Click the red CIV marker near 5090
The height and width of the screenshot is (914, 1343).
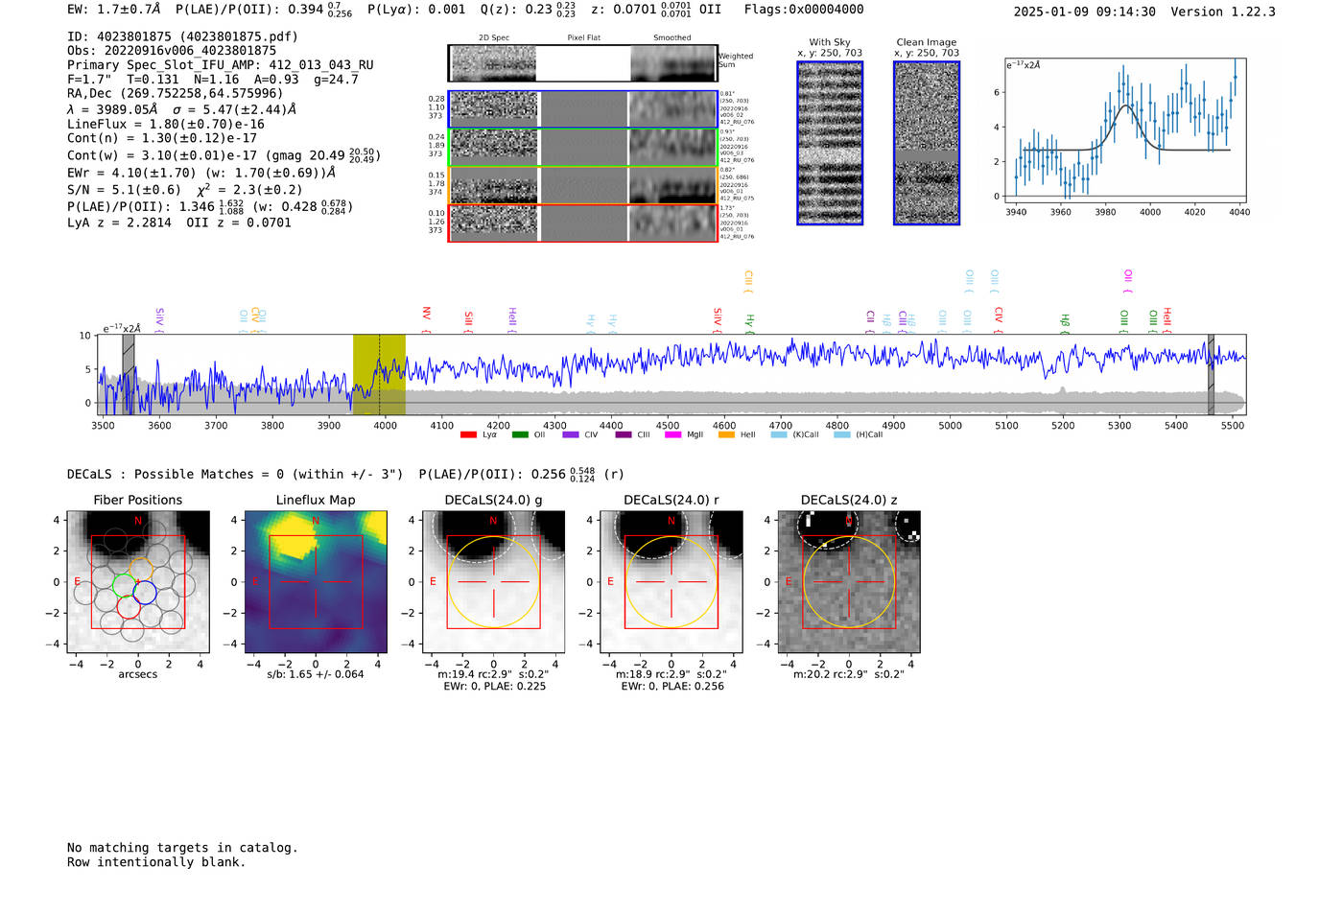999,319
